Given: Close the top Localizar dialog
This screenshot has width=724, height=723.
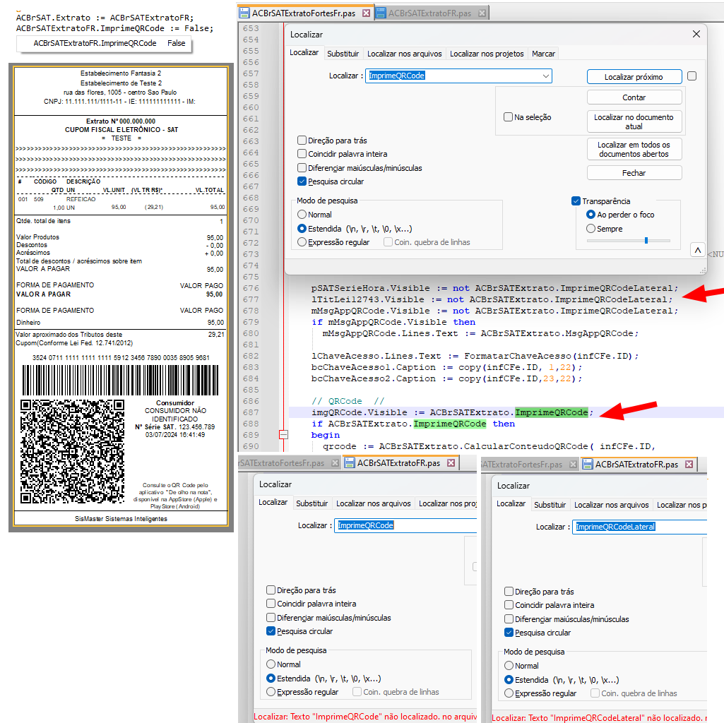Looking at the screenshot, I should point(696,34).
